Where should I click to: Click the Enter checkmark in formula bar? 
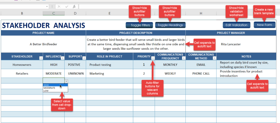(67, 6)
